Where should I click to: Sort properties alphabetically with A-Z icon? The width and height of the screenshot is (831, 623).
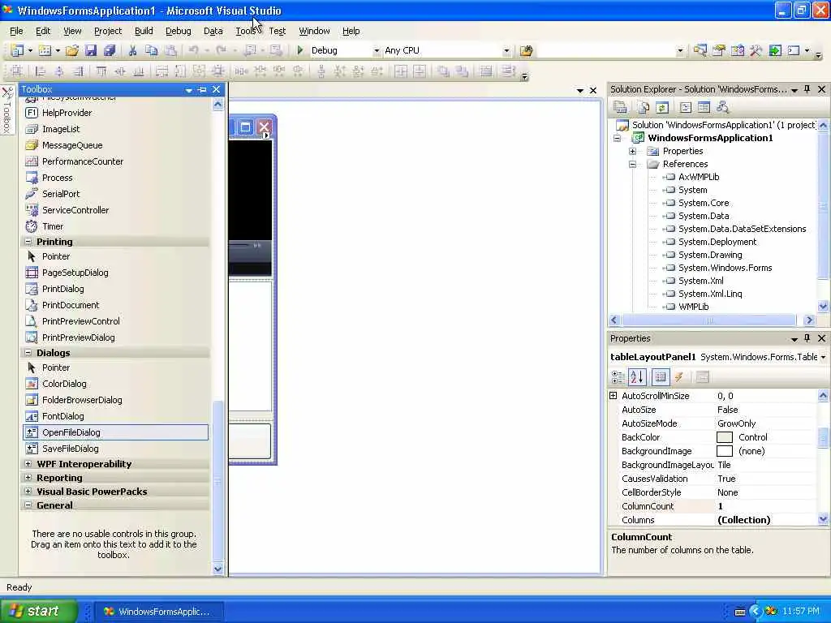[637, 376]
